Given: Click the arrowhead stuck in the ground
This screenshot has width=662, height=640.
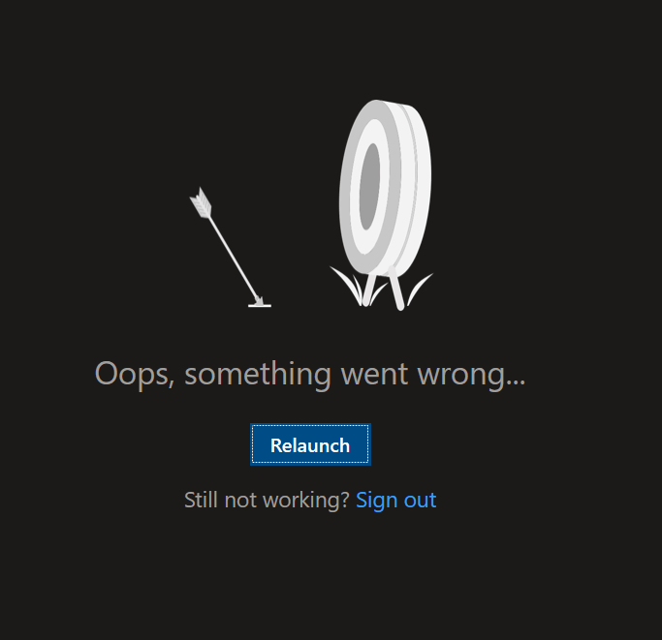Looking at the screenshot, I should 259,301.
